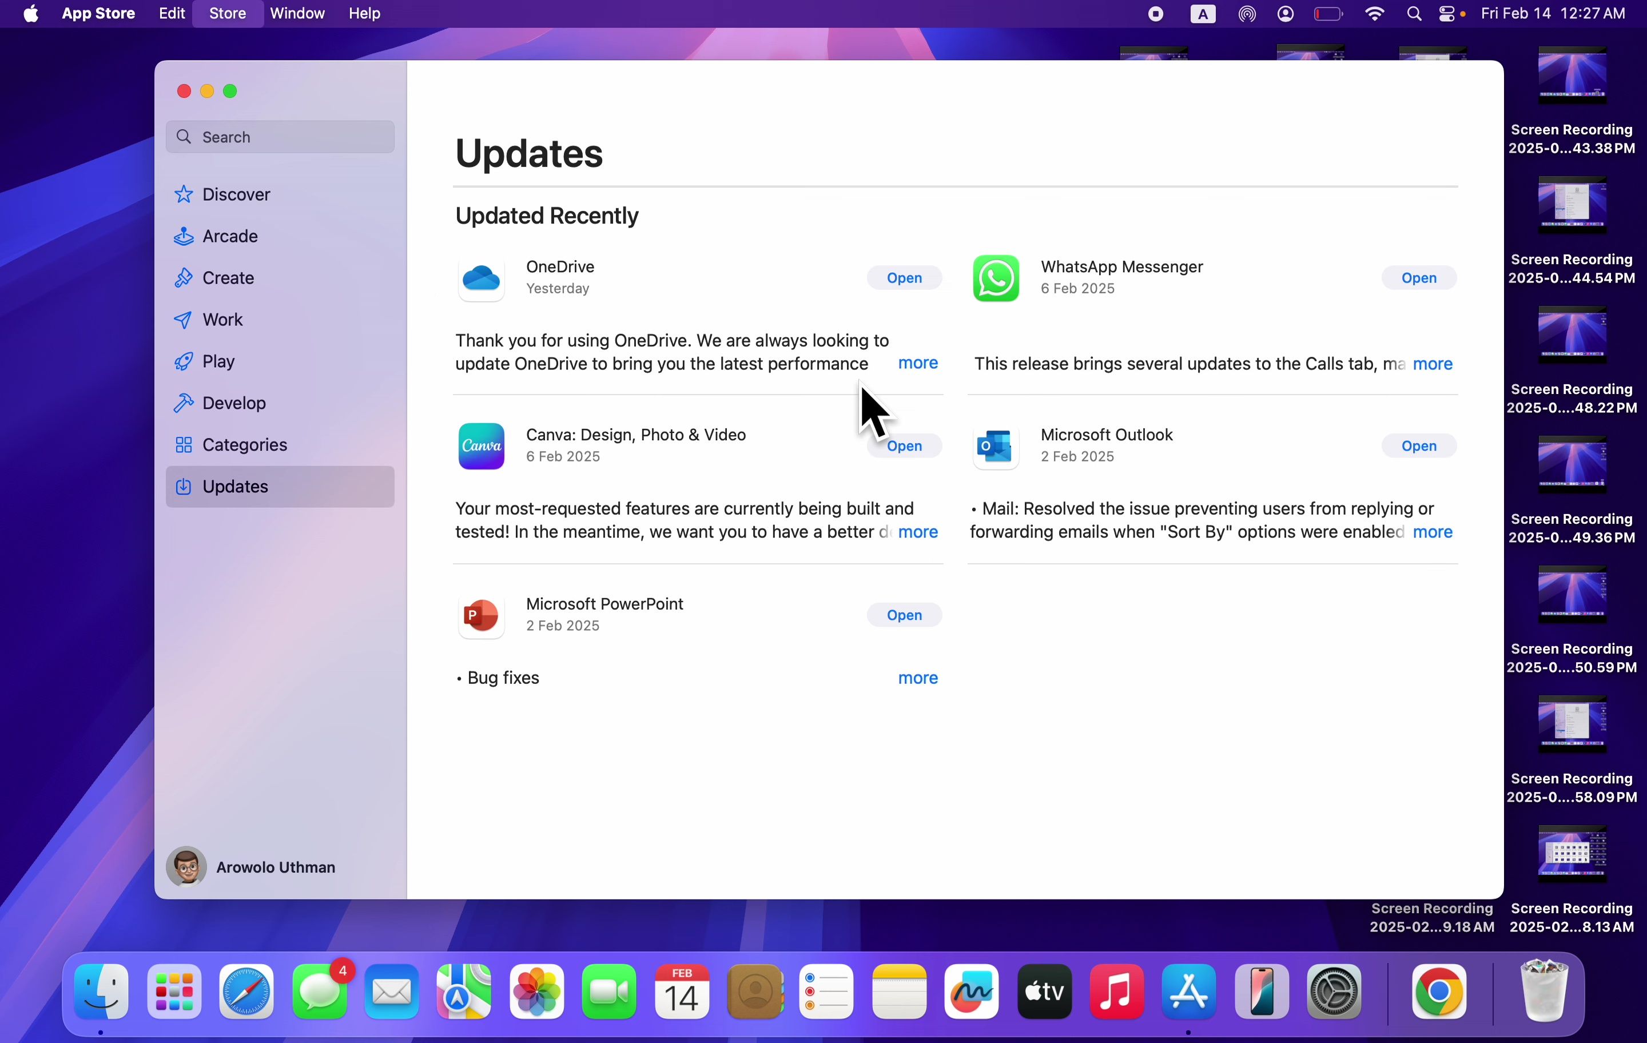
Task: Expand OneDrive release notes with more
Action: (x=918, y=363)
